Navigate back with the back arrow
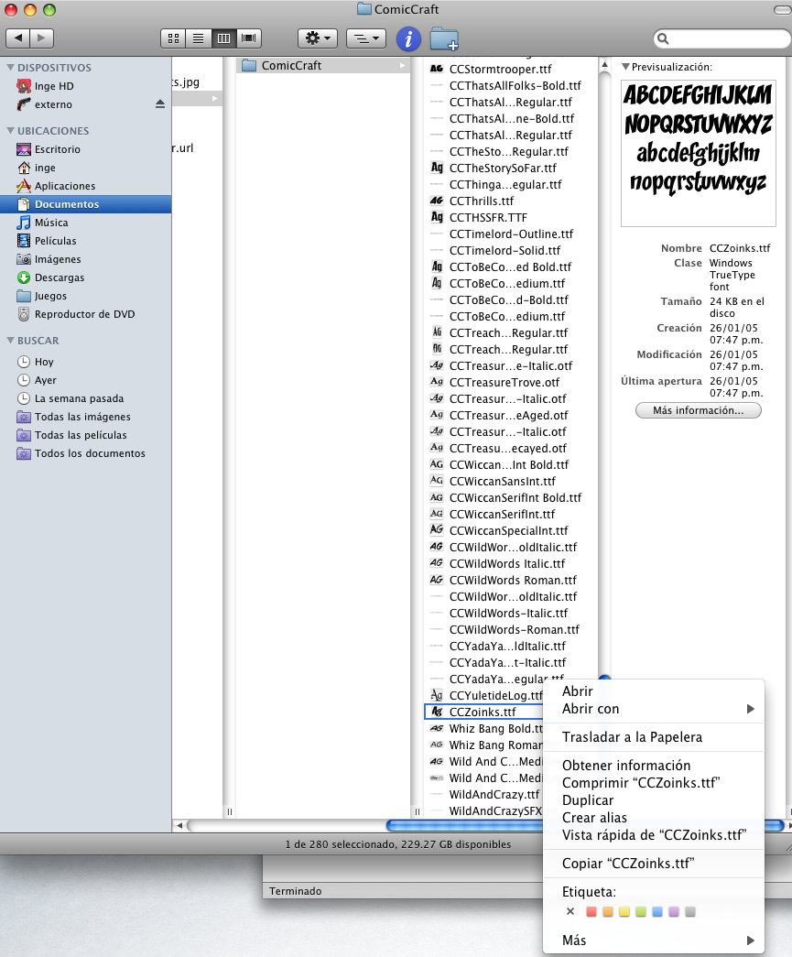Image resolution: width=792 pixels, height=957 pixels. pos(16,38)
